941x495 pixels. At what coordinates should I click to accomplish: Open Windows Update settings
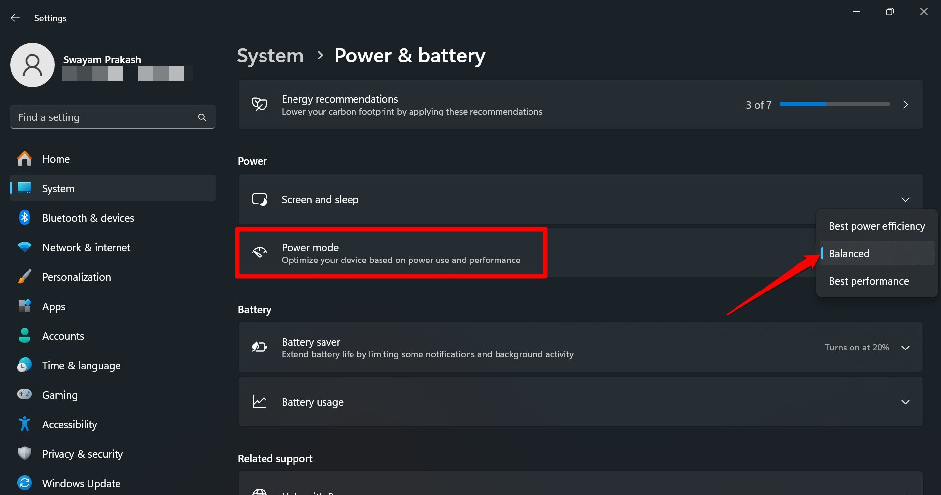tap(81, 483)
